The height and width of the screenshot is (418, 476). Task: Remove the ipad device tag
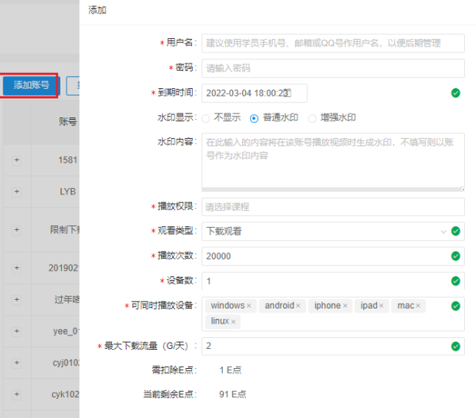[x=381, y=306]
